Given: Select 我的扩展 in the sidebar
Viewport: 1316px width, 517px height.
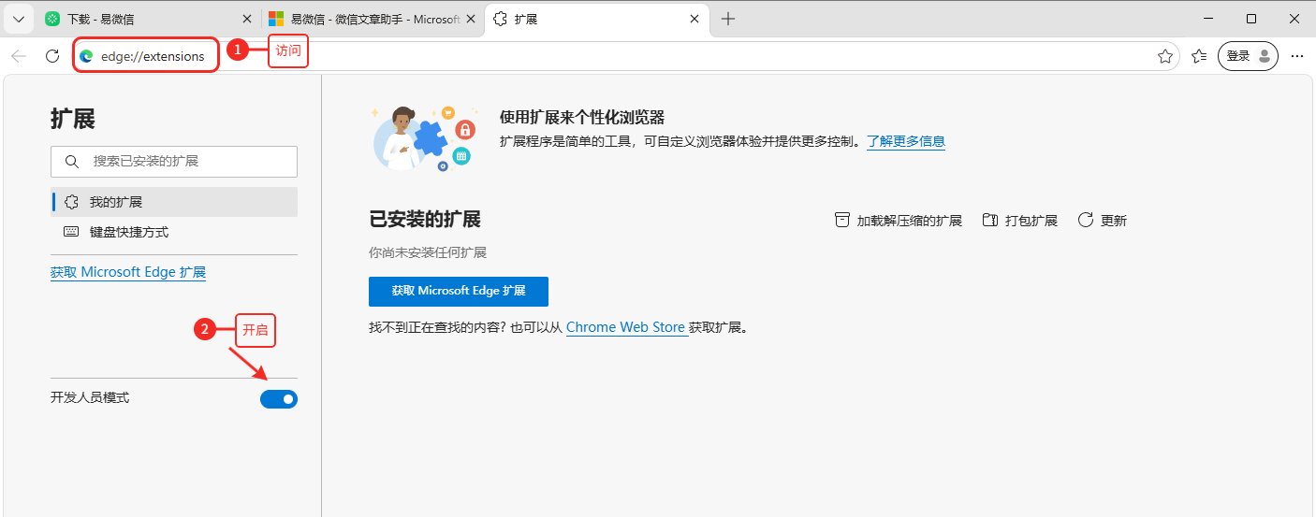Looking at the screenshot, I should coord(174,202).
